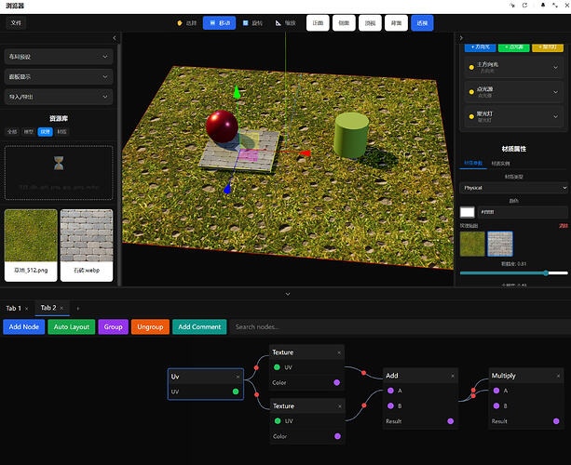Viewport: 571px width, 465px height.
Task: Toggle the blue perspective view button
Action: click(422, 23)
